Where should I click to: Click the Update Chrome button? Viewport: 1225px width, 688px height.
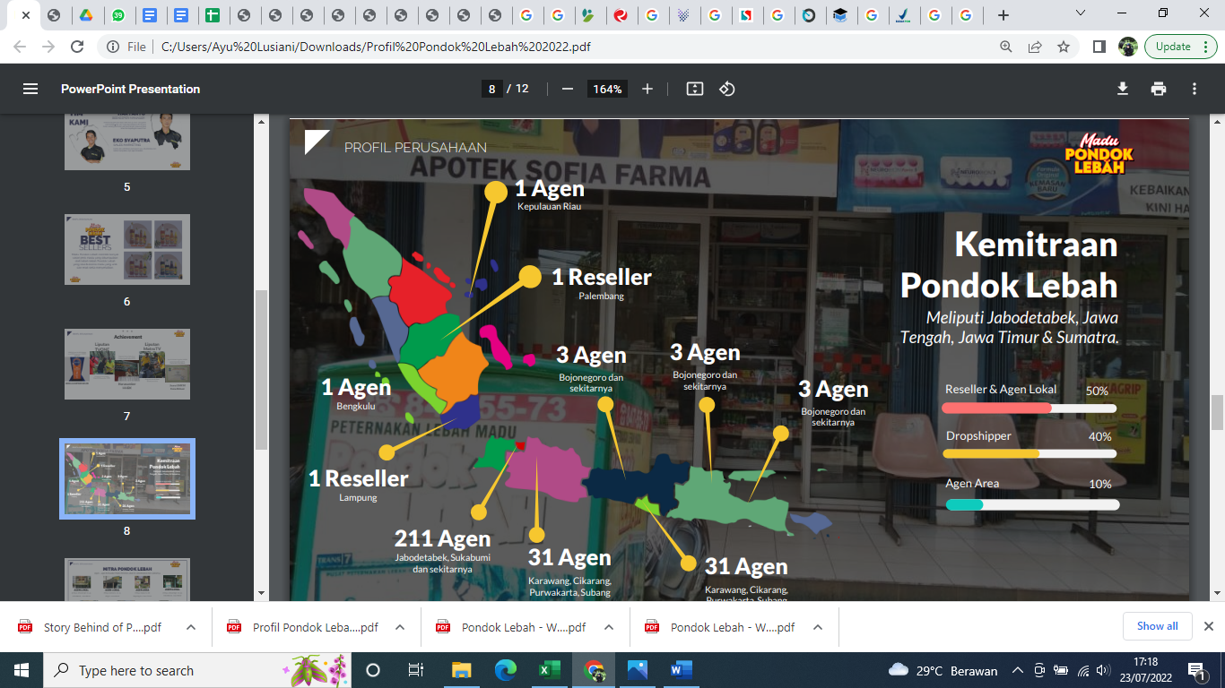(1180, 47)
